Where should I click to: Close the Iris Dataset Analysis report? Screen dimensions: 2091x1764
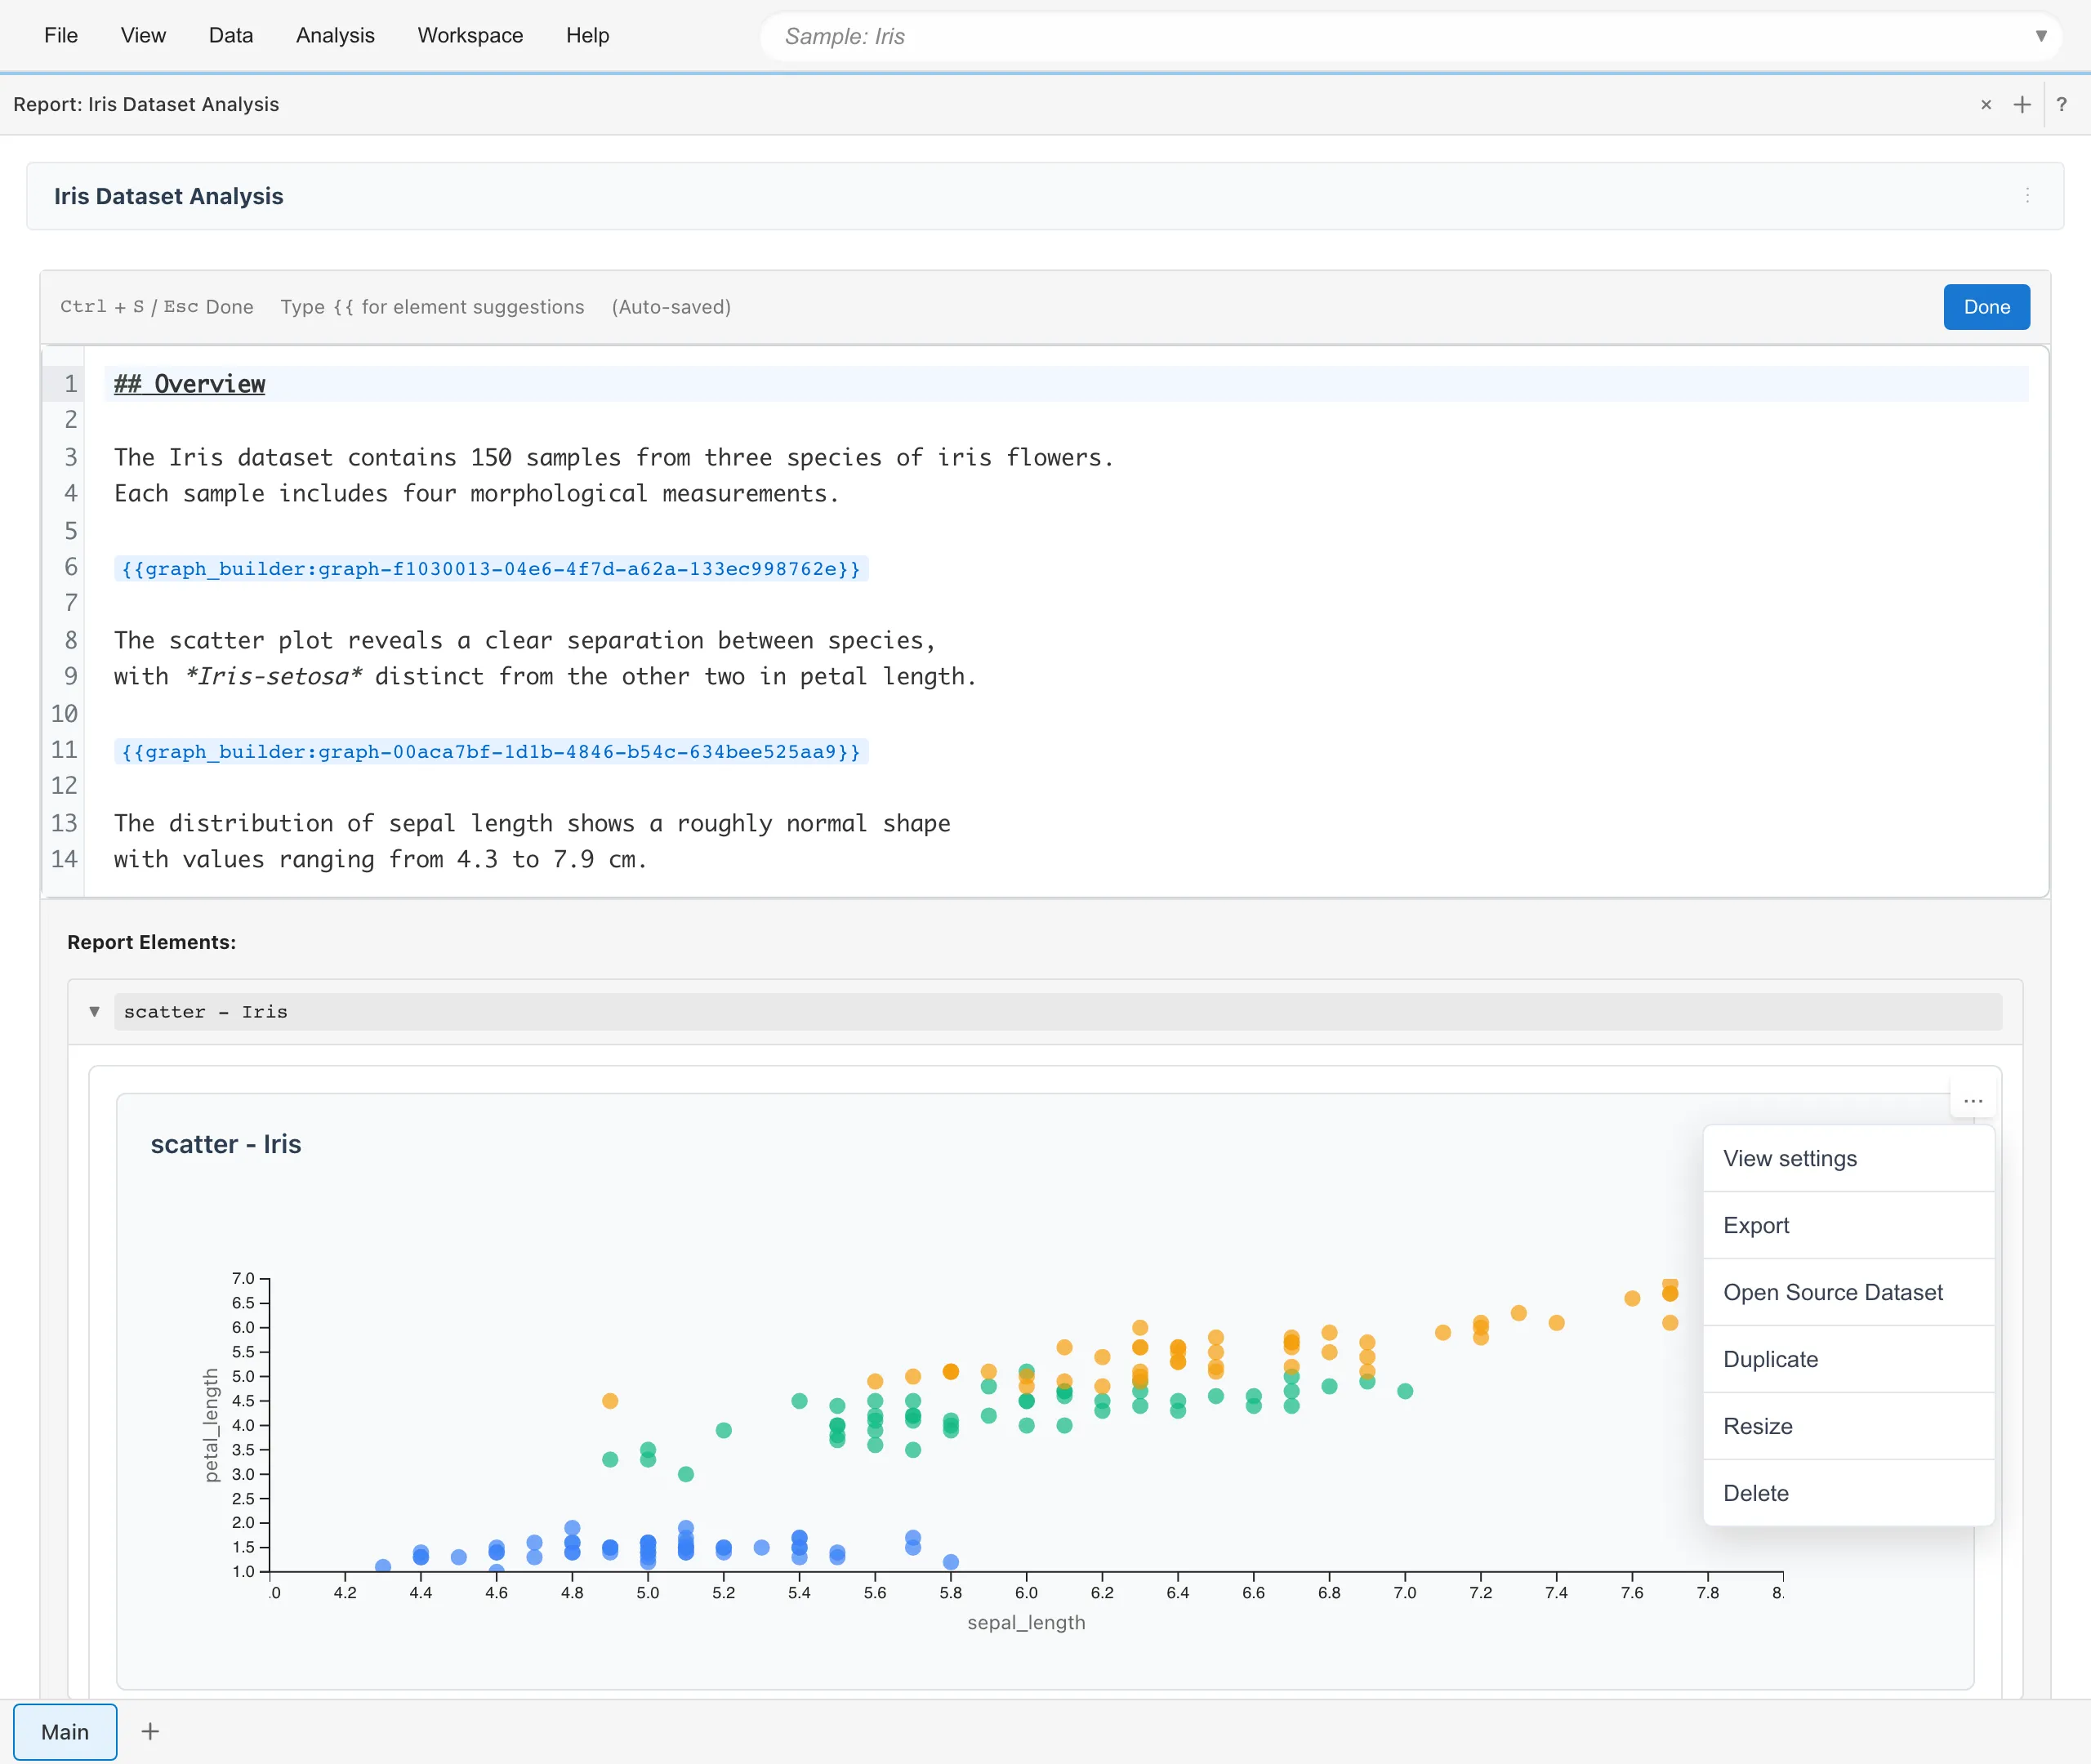(1986, 105)
